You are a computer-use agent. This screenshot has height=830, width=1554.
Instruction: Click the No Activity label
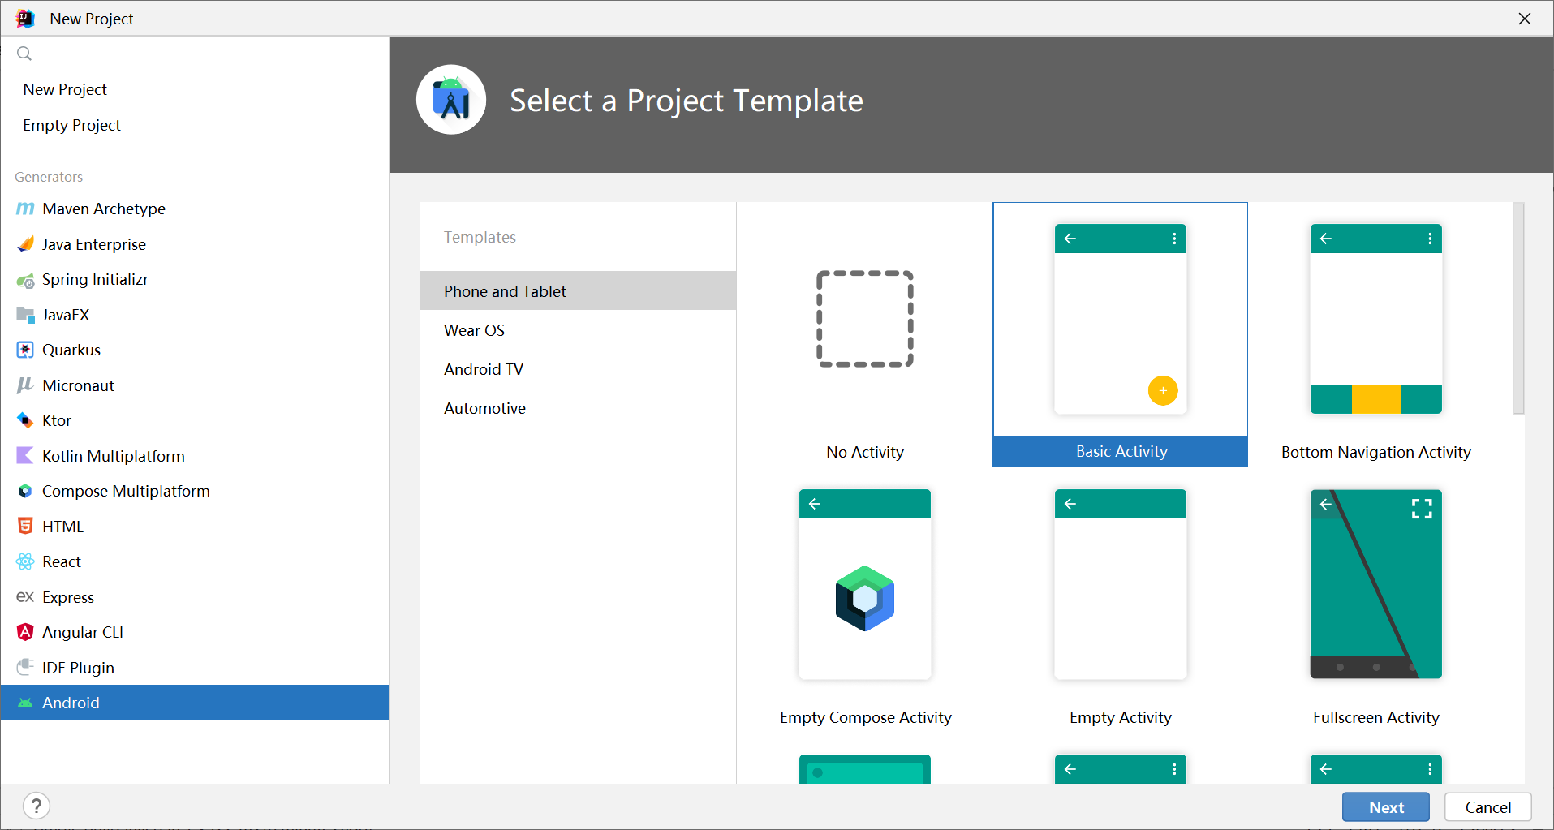[x=865, y=452]
